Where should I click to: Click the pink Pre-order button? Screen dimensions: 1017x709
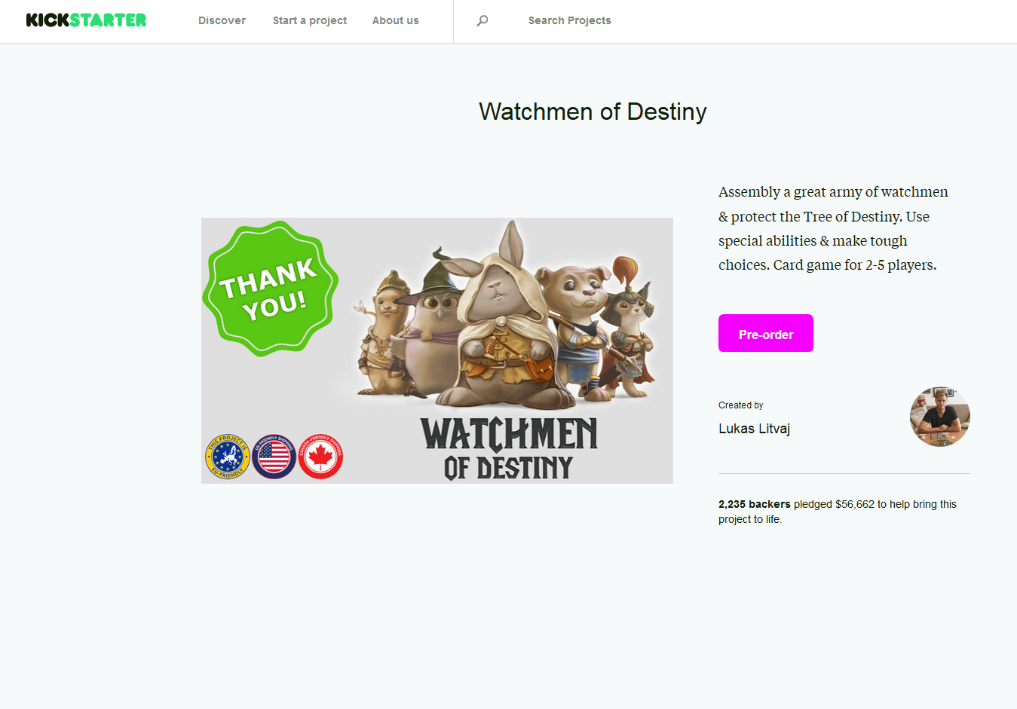(766, 333)
